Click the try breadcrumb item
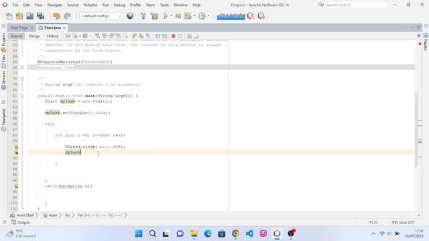The image size is (429, 241). (67, 216)
